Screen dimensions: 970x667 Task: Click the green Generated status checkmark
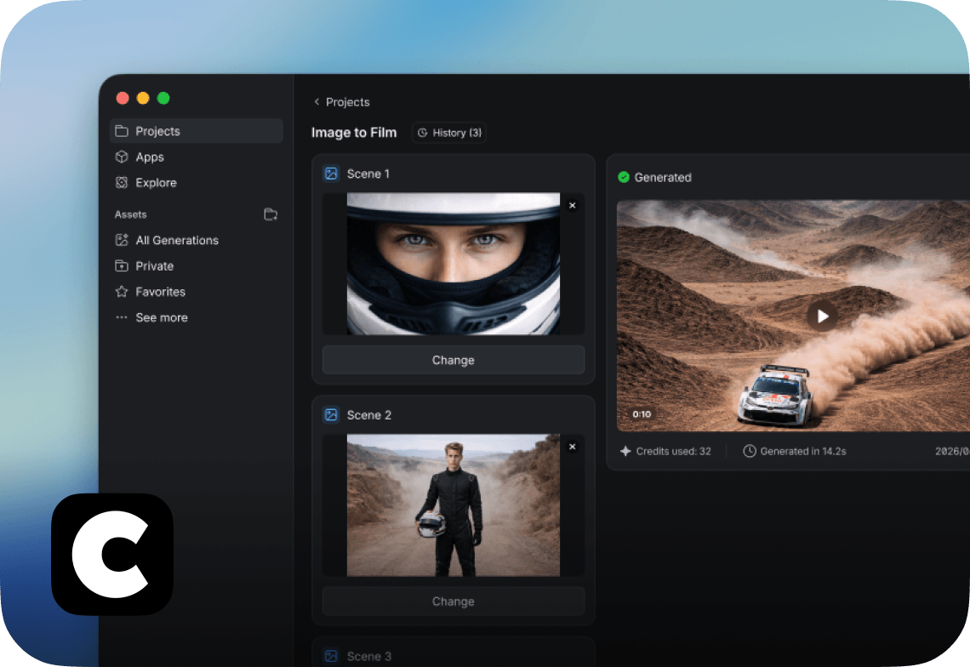(x=624, y=177)
